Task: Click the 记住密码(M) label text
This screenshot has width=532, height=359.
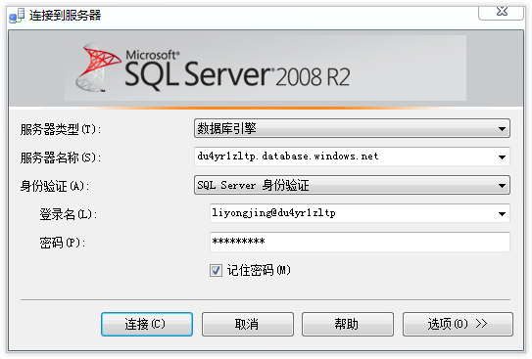Action: pos(259,270)
